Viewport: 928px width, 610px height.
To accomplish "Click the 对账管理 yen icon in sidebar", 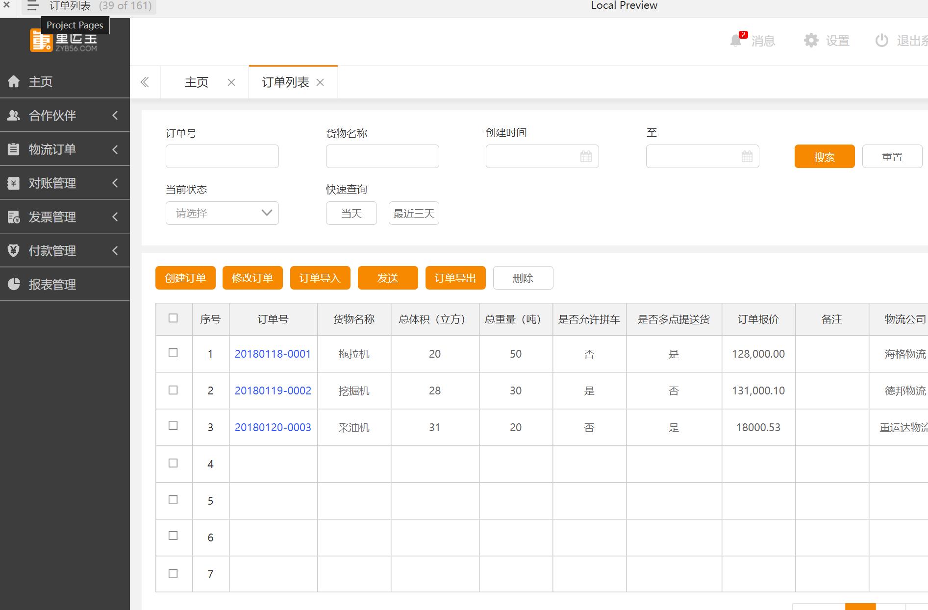I will click(14, 183).
